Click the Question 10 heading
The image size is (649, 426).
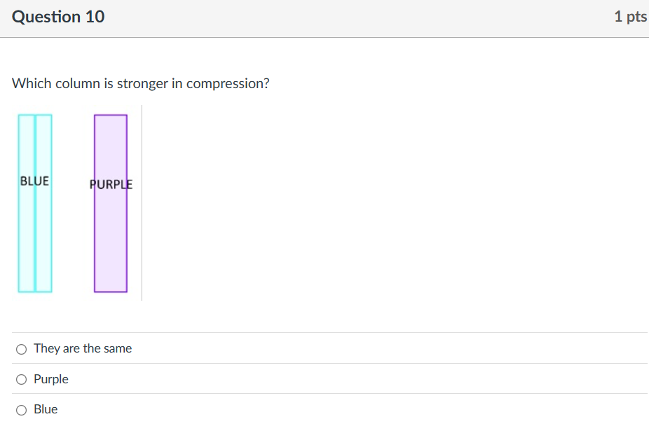[58, 17]
